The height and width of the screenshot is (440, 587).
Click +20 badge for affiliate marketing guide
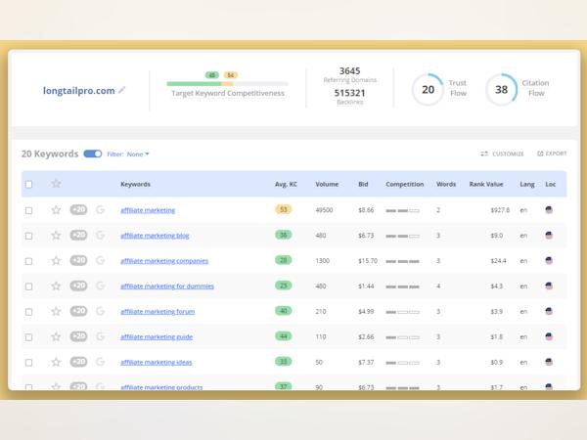[x=78, y=336]
